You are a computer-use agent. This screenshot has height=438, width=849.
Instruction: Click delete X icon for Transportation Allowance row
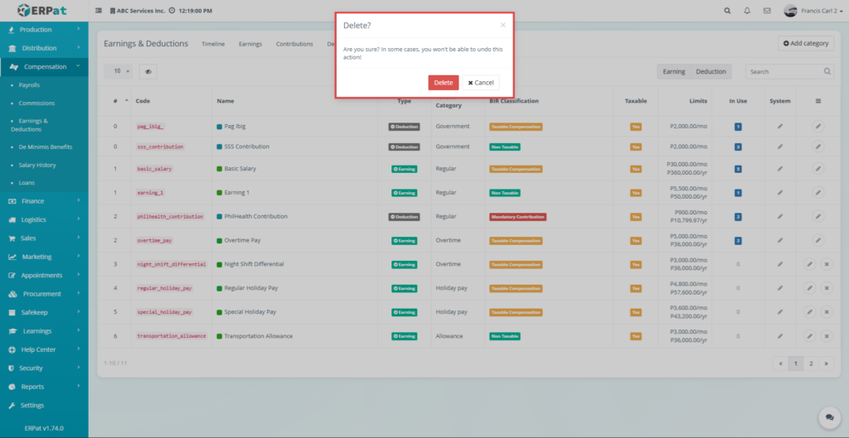click(x=827, y=336)
